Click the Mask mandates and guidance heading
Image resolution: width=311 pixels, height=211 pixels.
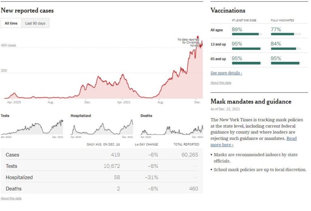pos(251,101)
